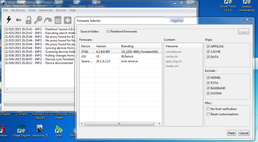Select userdata.sin in Content list

[x=174, y=52]
